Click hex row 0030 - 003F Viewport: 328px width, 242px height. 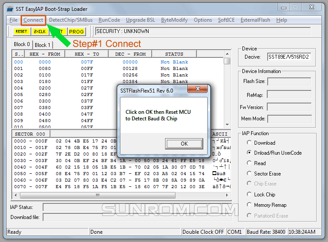(x=121, y=160)
